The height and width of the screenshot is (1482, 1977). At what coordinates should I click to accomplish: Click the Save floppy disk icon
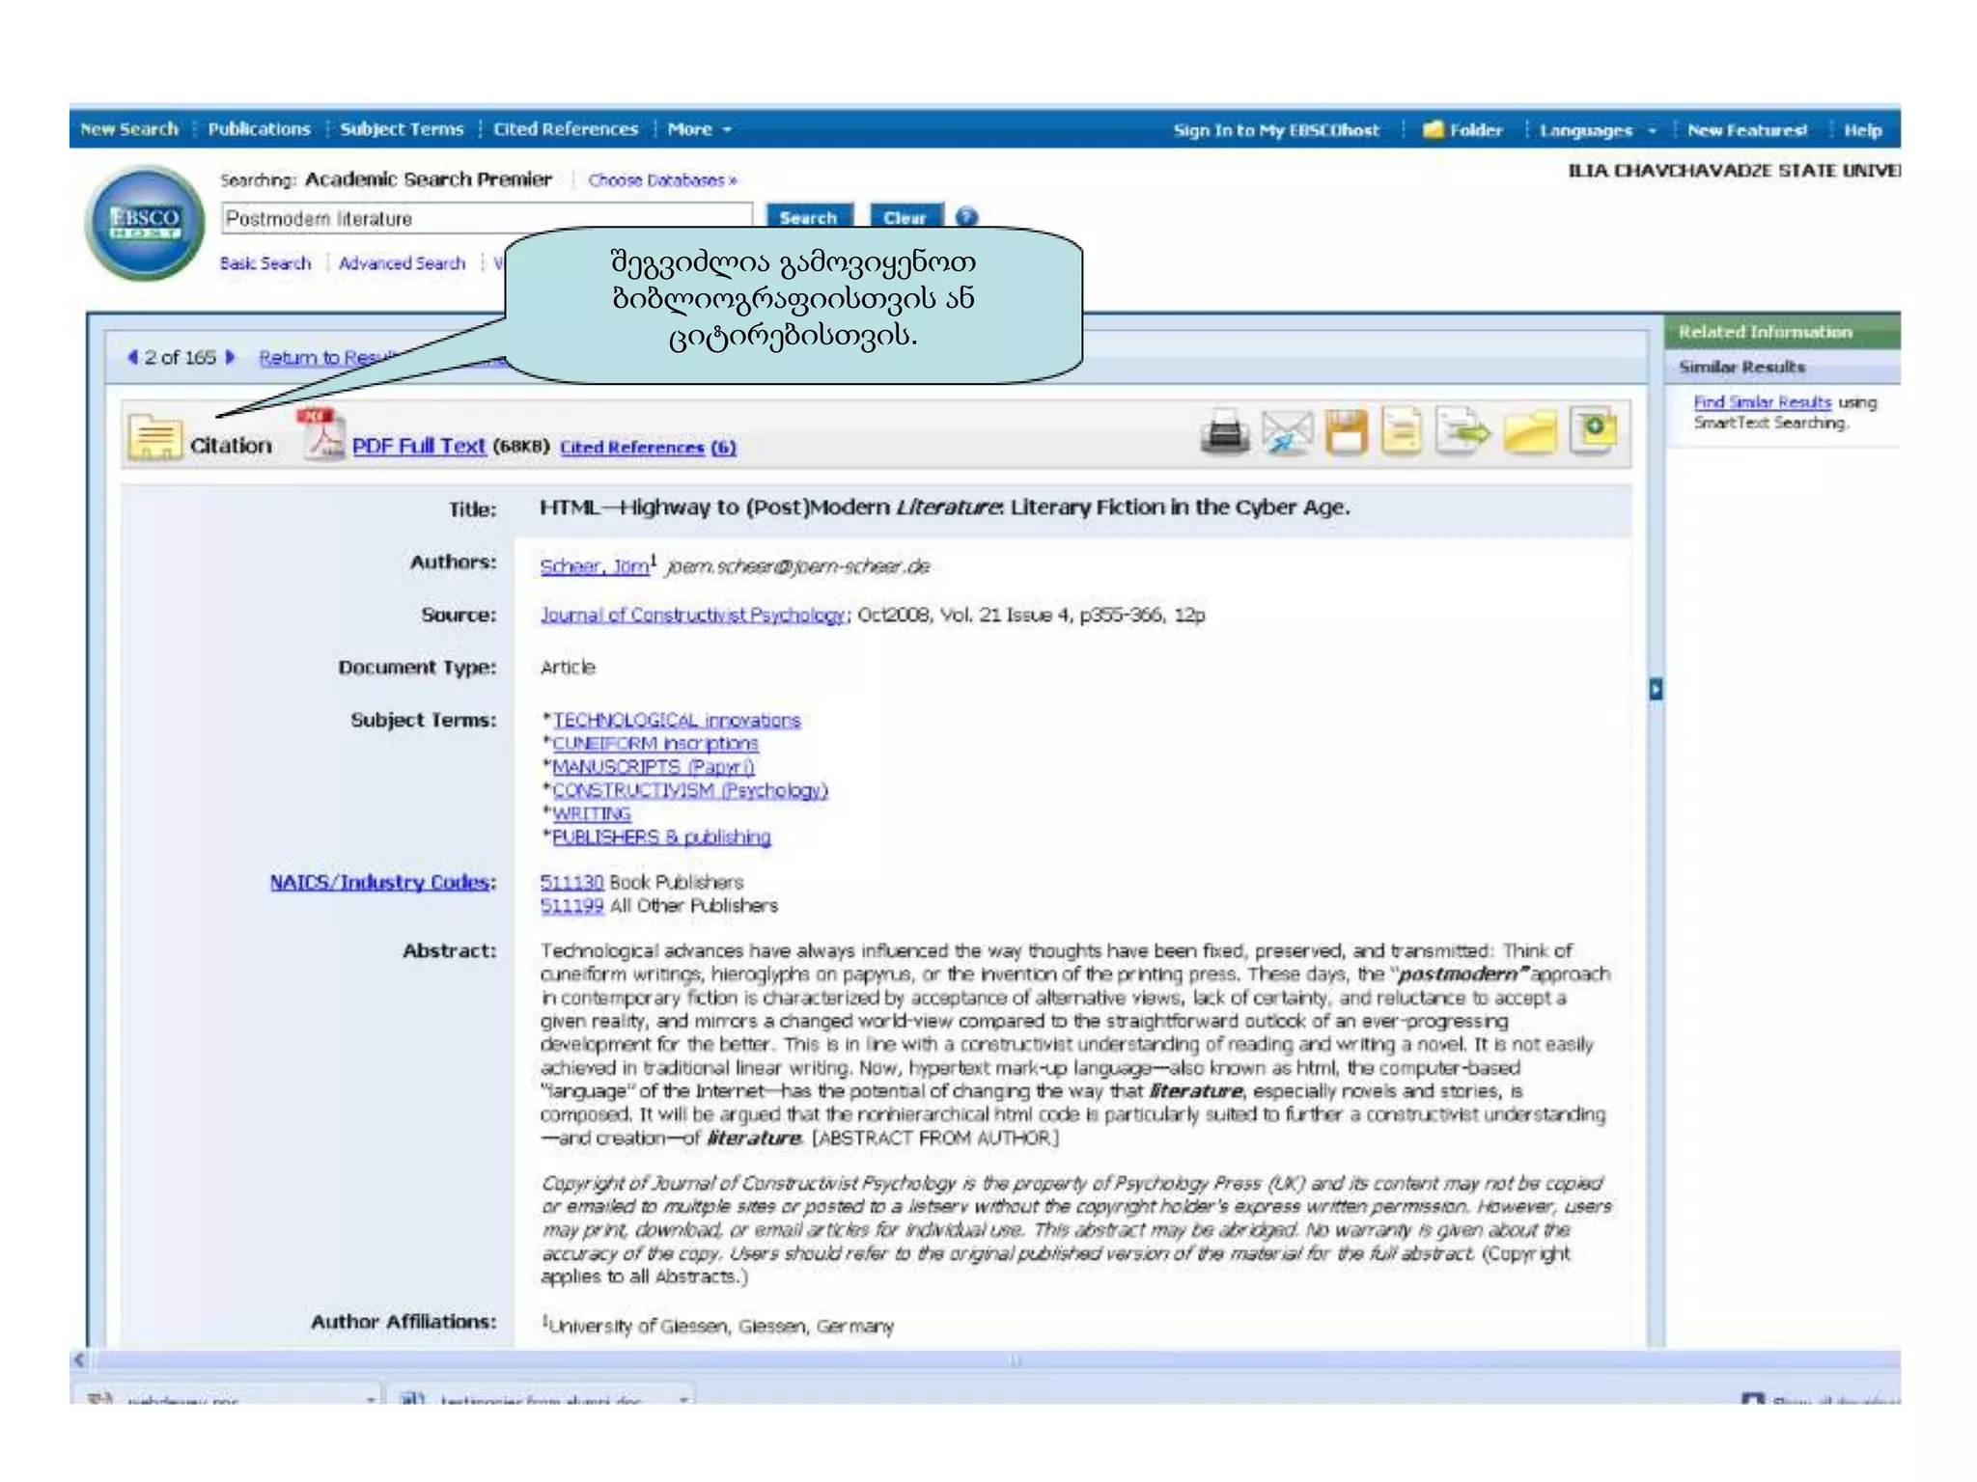coord(1346,431)
